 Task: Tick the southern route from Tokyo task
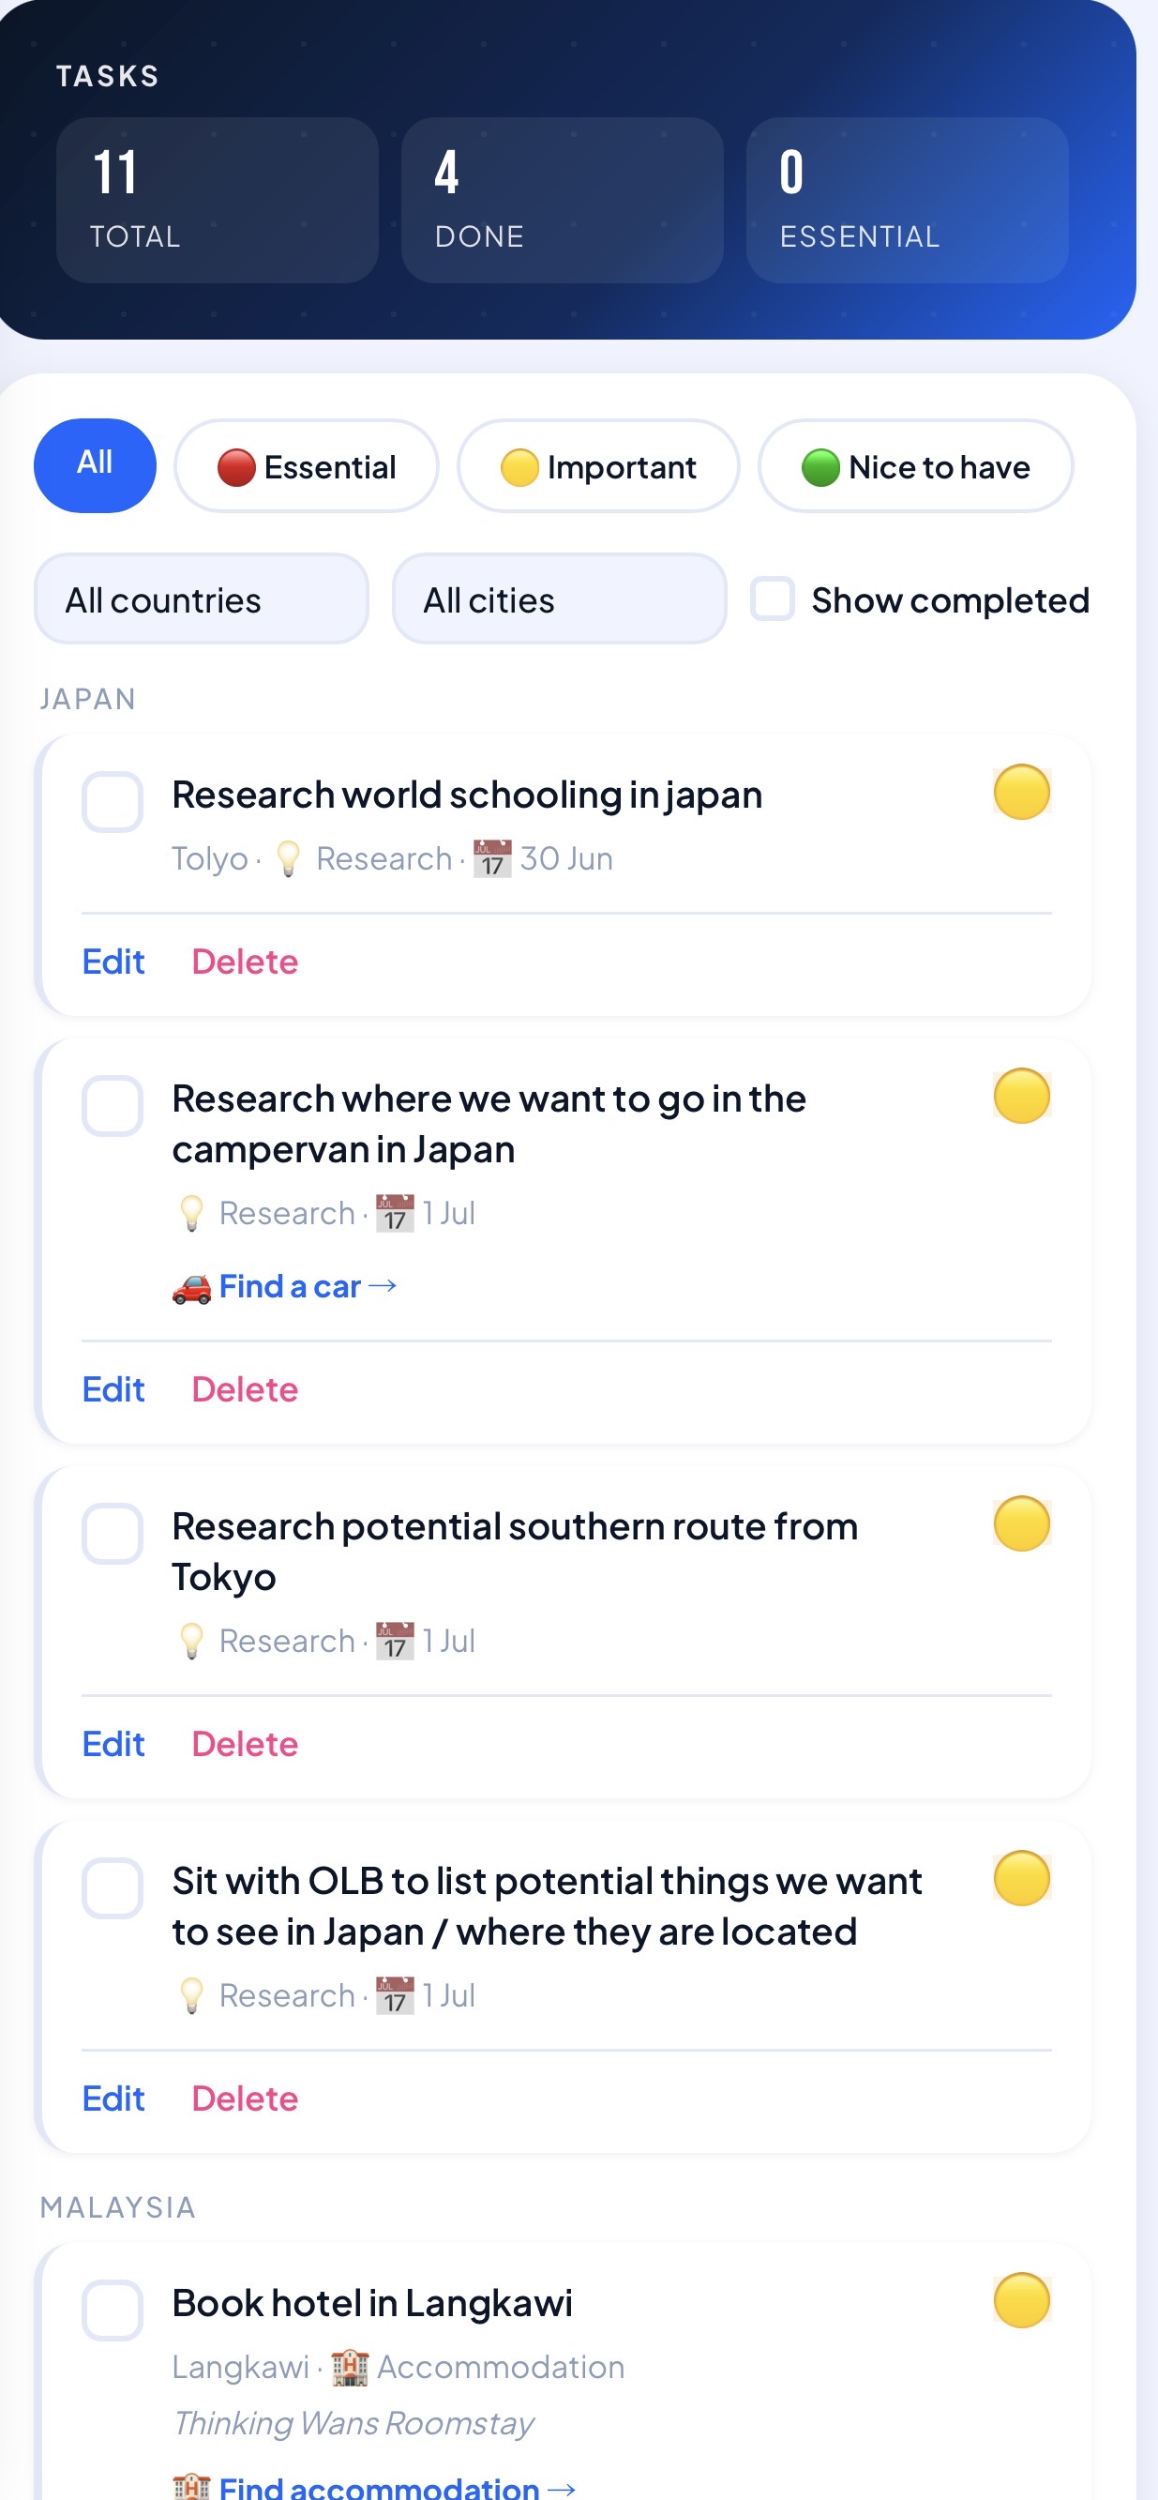tap(113, 1534)
